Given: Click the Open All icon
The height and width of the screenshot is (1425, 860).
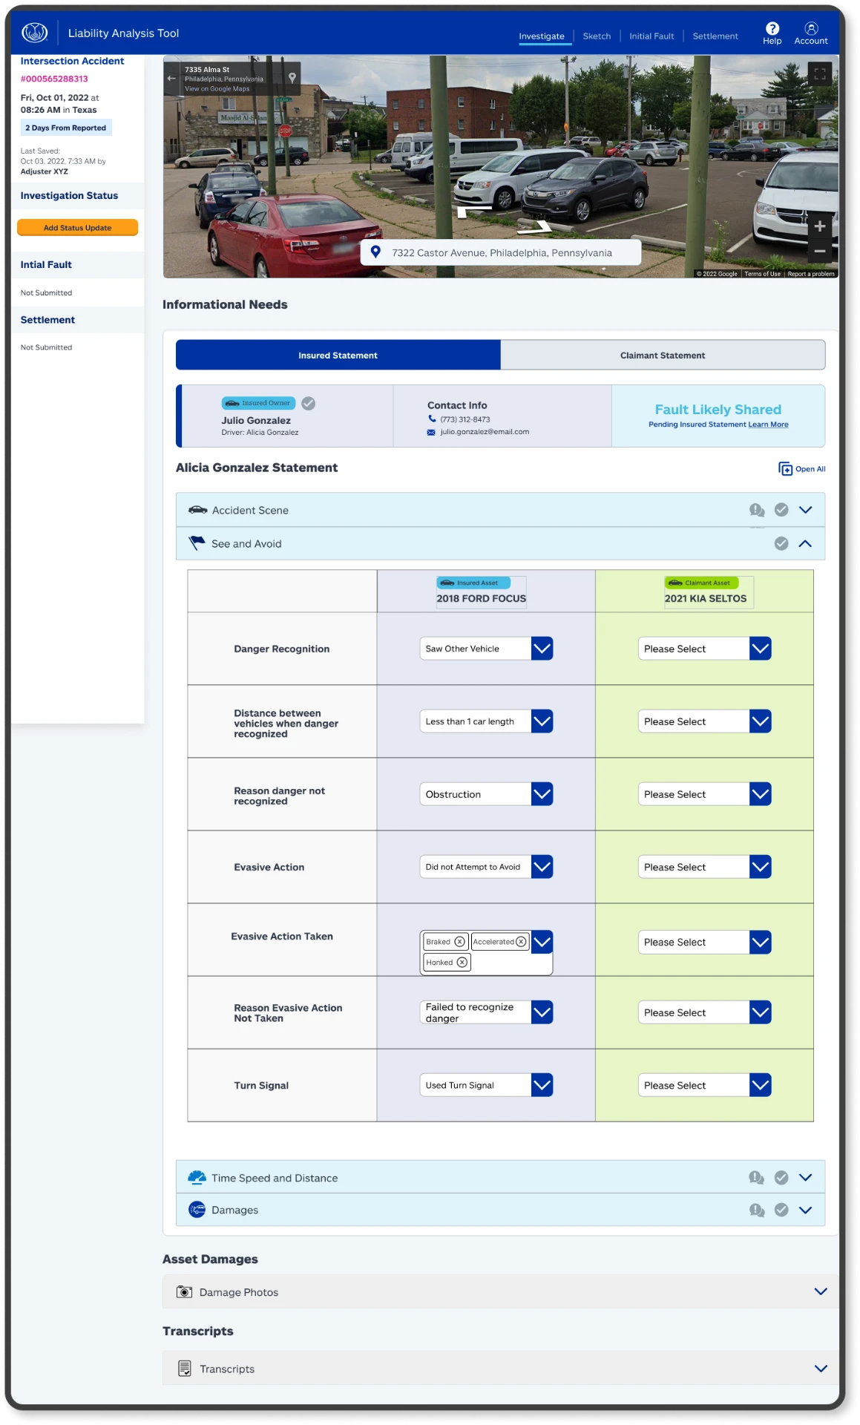Looking at the screenshot, I should pyautogui.click(x=785, y=469).
